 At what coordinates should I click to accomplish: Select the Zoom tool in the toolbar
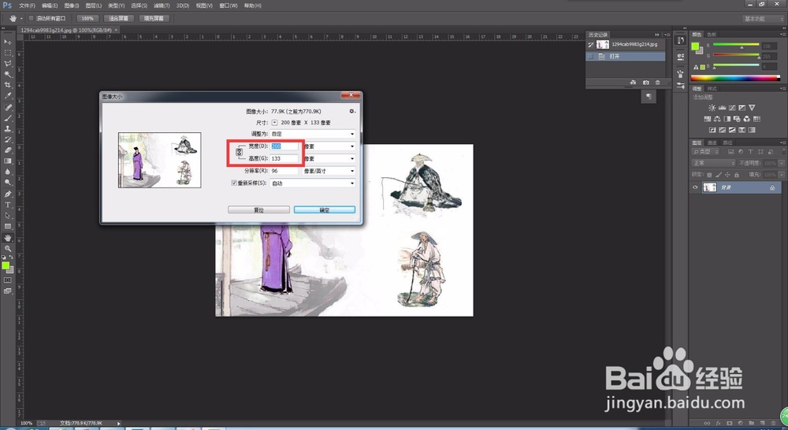[8, 249]
